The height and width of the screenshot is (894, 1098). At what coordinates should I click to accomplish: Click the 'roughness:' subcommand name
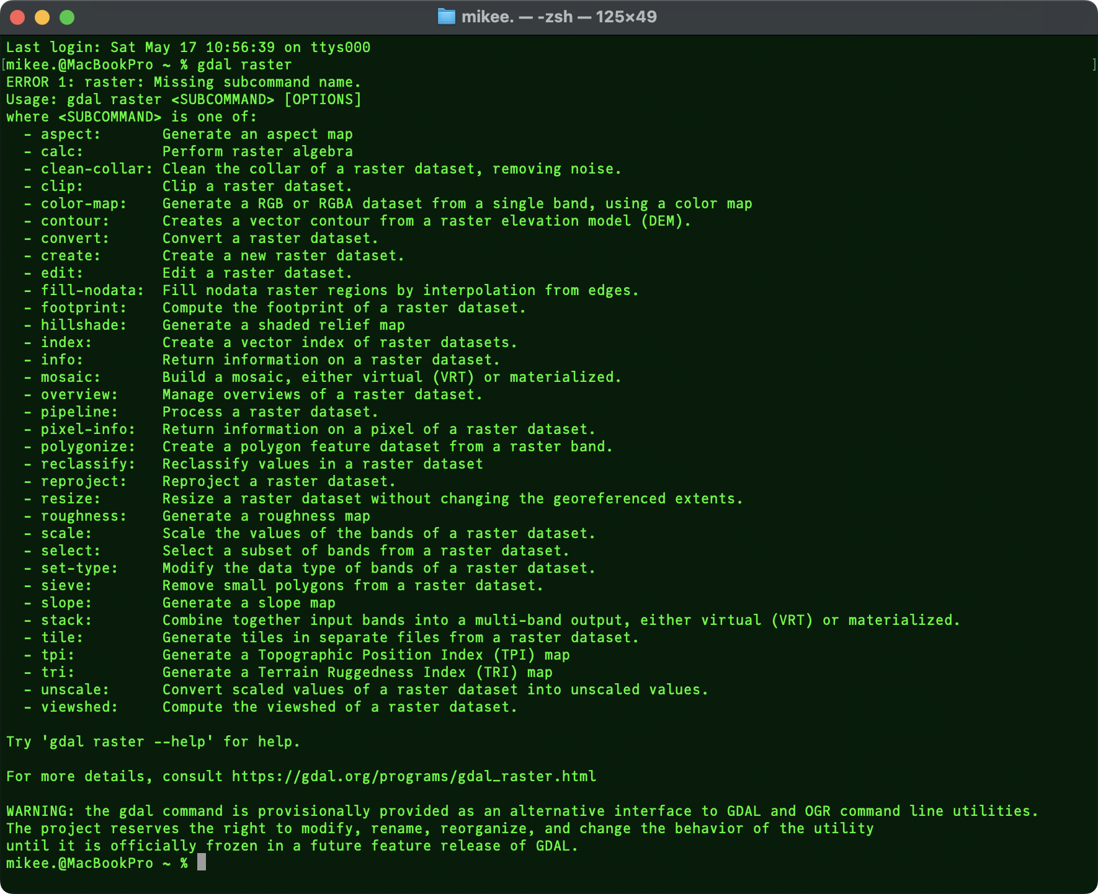pos(84,516)
